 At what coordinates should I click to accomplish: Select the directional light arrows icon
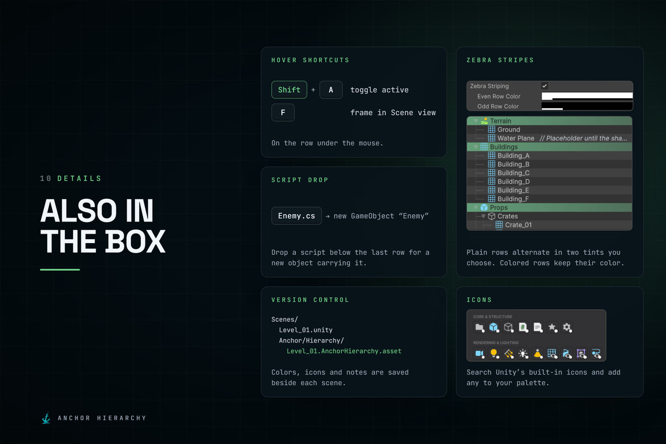pyautogui.click(x=508, y=354)
